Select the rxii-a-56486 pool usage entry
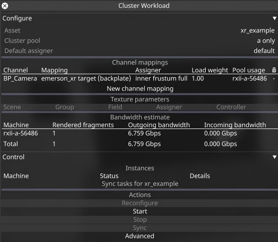Image resolution: width=278 pixels, height=242 pixels. point(249,79)
